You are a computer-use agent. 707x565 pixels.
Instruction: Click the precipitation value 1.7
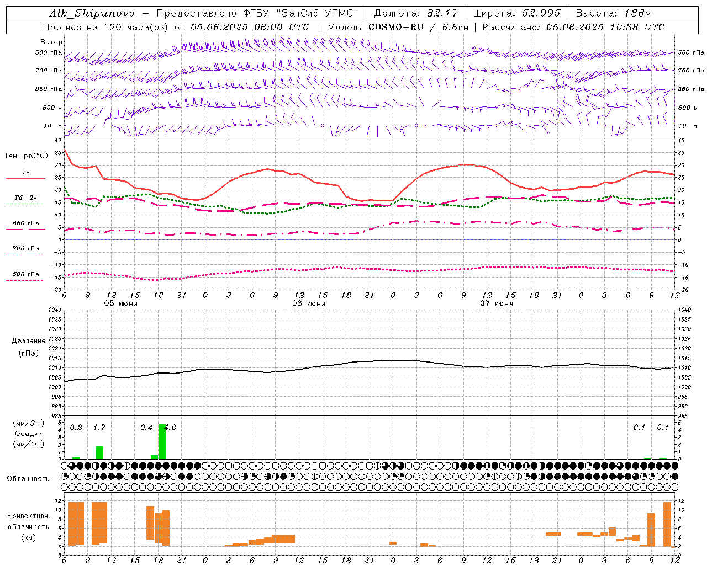click(99, 428)
